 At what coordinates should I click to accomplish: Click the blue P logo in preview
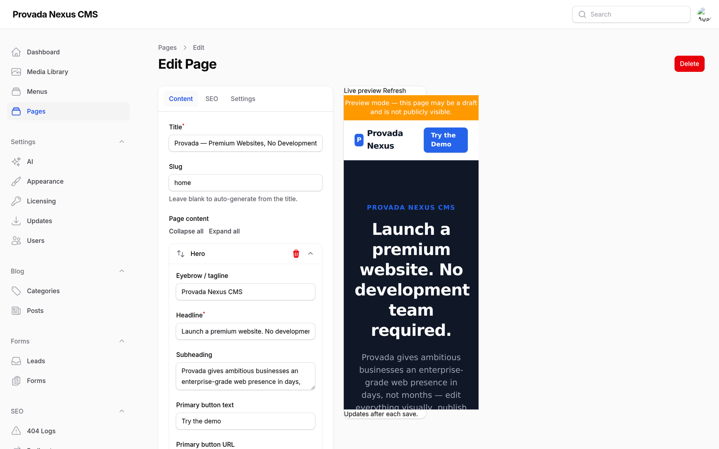pos(359,140)
